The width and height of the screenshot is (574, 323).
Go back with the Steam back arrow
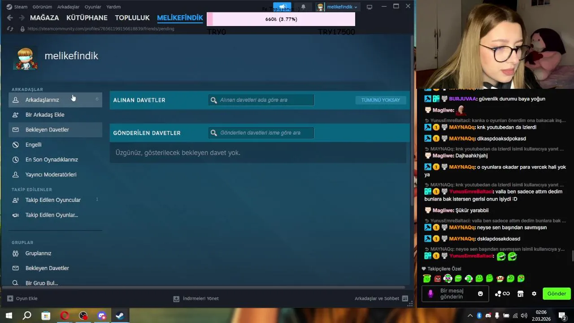[x=10, y=17]
